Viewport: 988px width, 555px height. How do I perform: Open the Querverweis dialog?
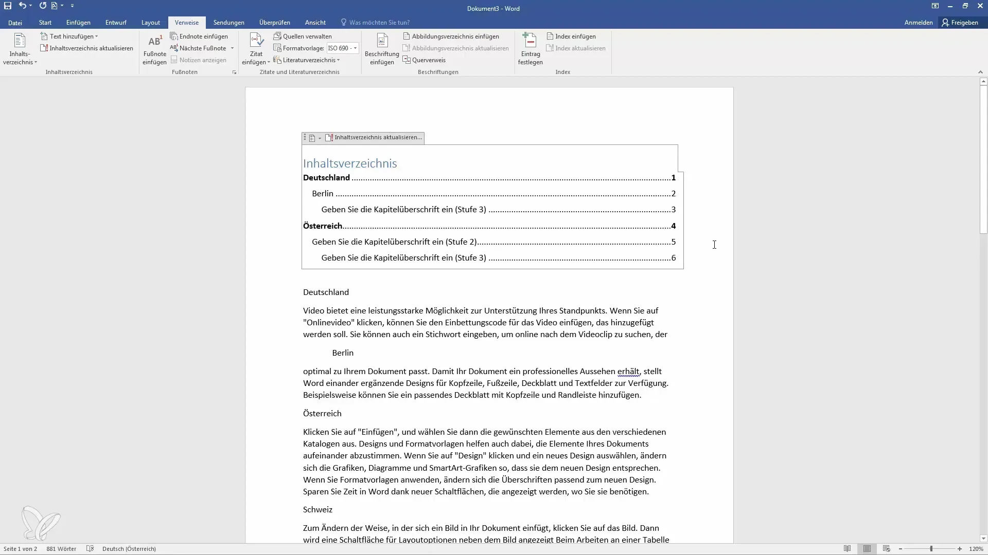tap(424, 60)
